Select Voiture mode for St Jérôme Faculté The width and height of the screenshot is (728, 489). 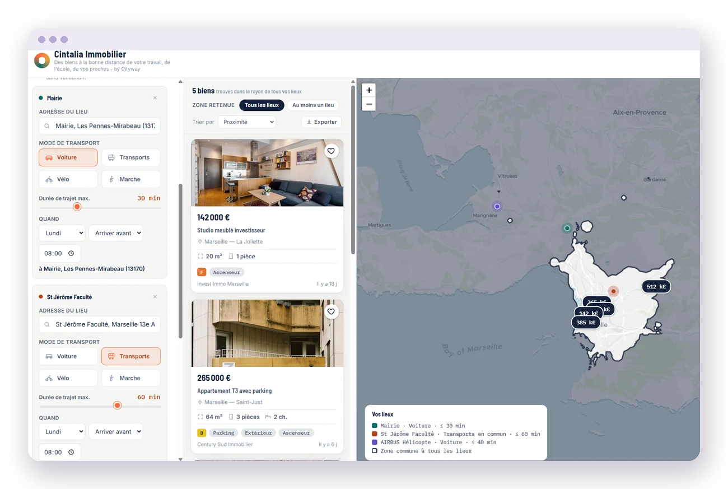coord(68,356)
